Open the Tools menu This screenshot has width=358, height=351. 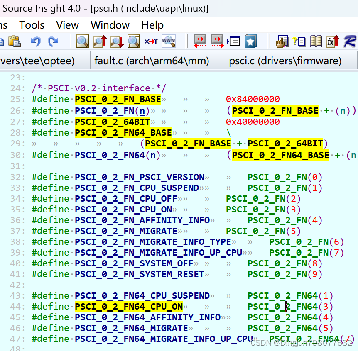(32, 25)
